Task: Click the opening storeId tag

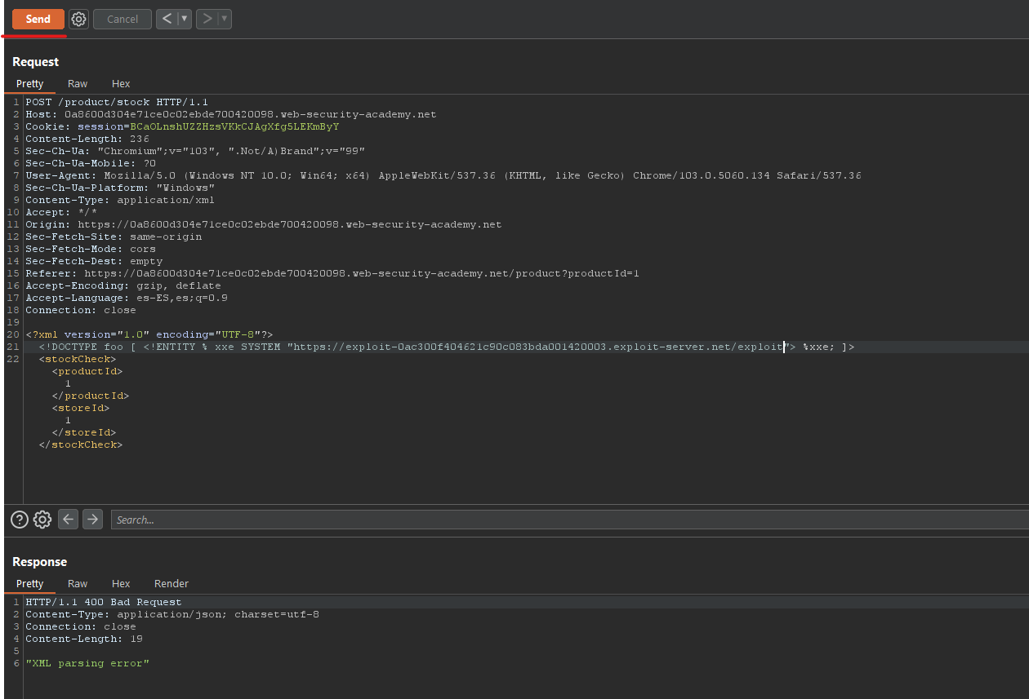Action: 81,408
